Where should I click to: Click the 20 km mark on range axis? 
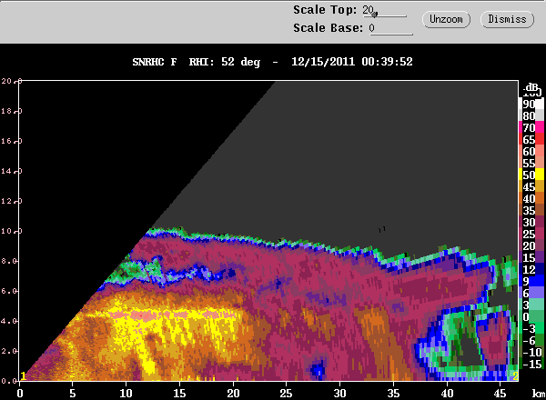[x=233, y=394]
